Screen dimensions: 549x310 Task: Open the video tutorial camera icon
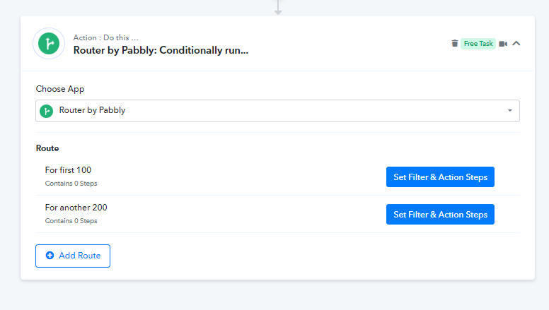click(503, 44)
